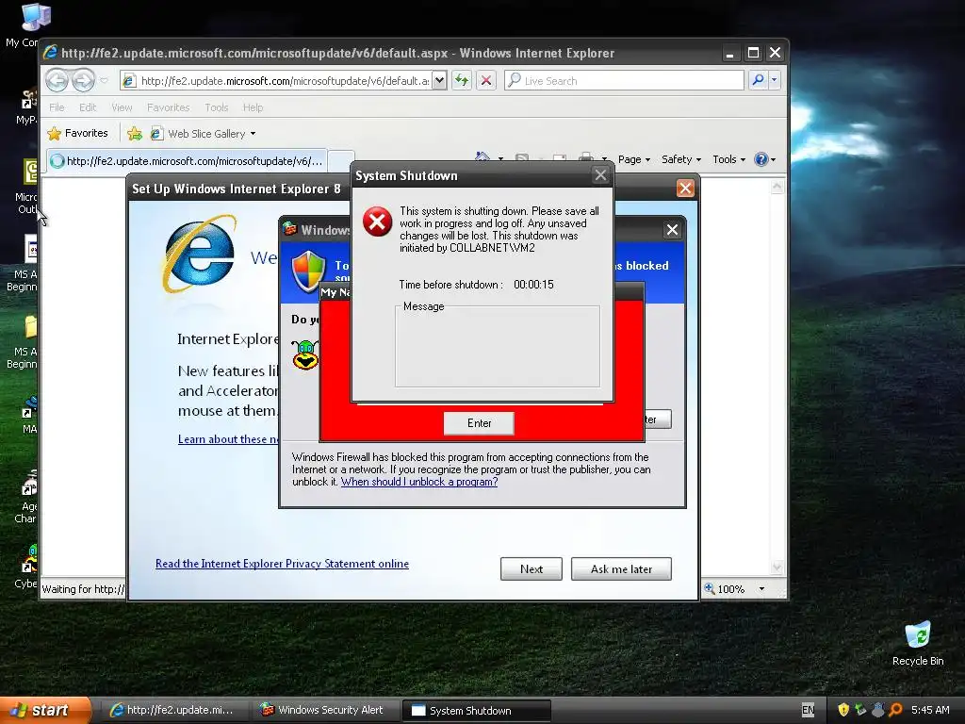Open the View menu
This screenshot has width=965, height=724.
[122, 107]
